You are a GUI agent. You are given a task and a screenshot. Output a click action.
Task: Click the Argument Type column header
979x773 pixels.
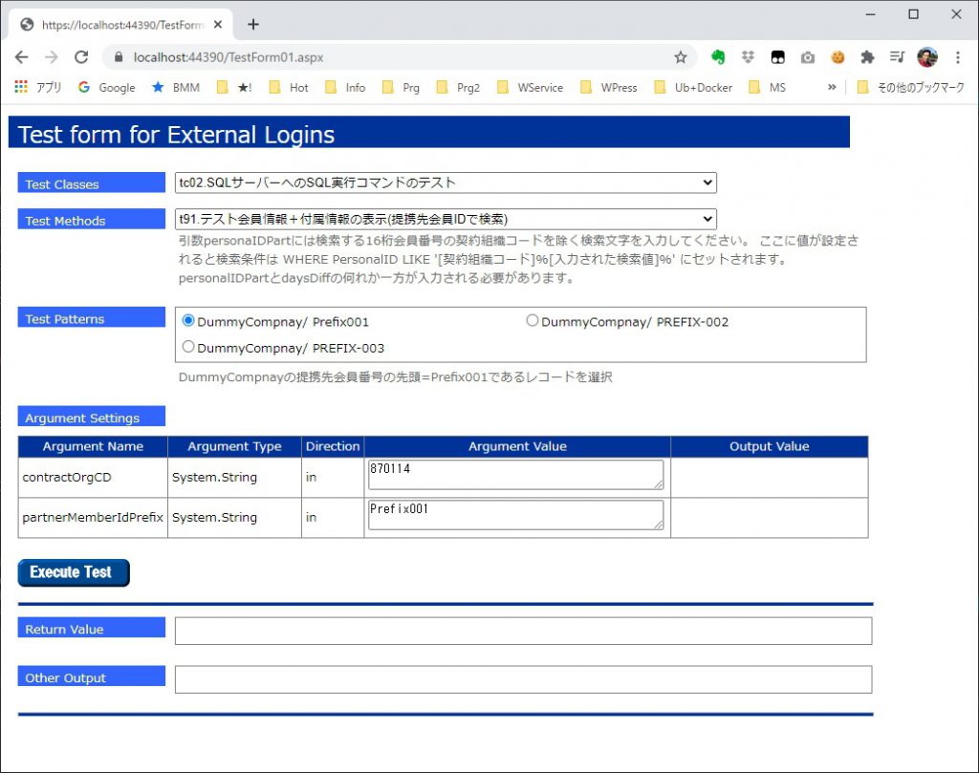coord(235,447)
